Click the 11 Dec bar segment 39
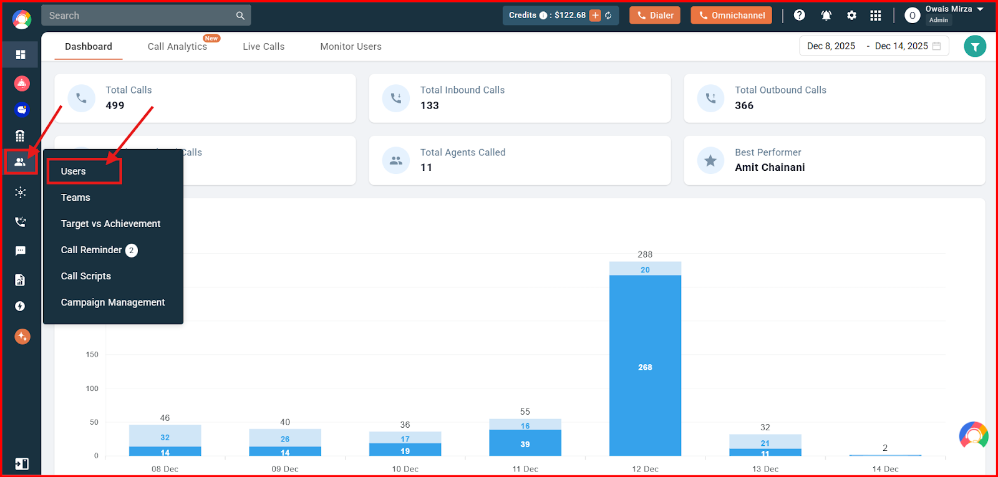The height and width of the screenshot is (477, 998). (525, 443)
